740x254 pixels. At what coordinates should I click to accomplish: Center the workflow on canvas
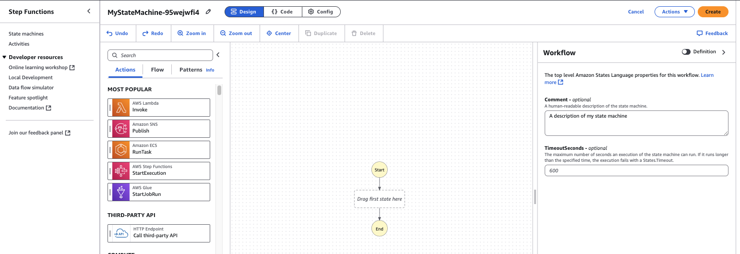[279, 33]
